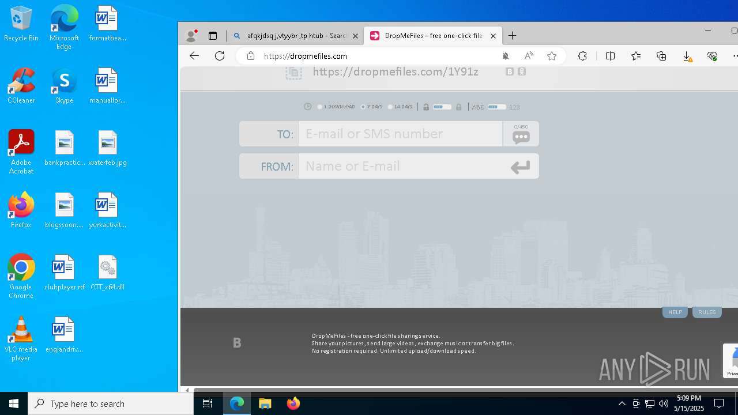Image resolution: width=738 pixels, height=415 pixels.
Task: Select Skype desktop shortcut
Action: (x=64, y=85)
